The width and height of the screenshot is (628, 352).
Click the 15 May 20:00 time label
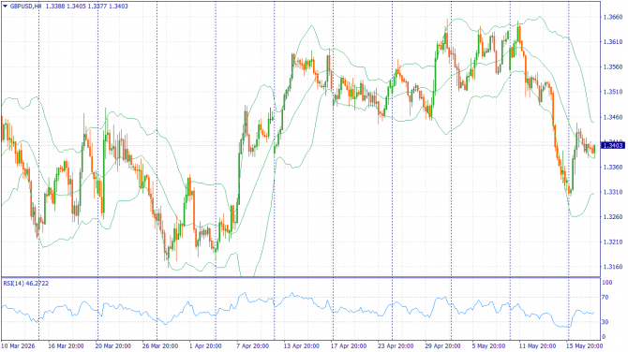click(584, 345)
